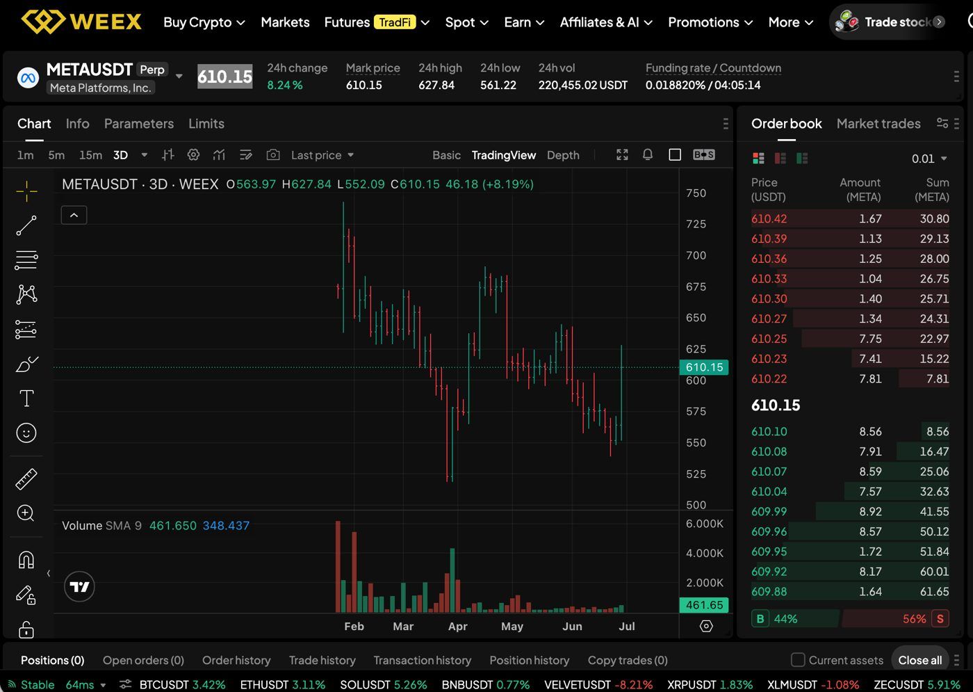Select the crosshair cursor tool

click(26, 190)
